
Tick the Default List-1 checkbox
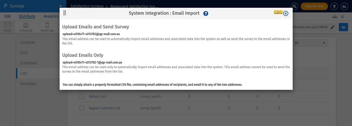click(82, 97)
